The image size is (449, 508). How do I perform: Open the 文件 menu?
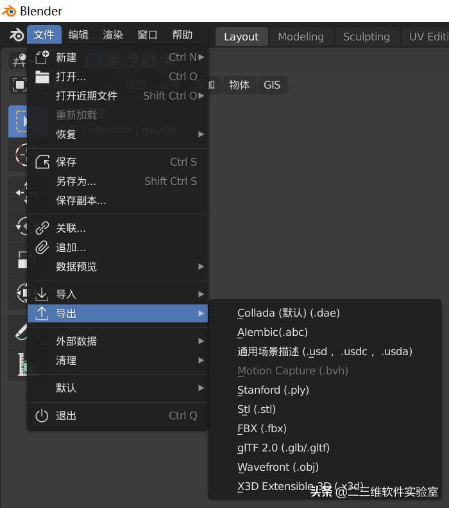(x=44, y=35)
